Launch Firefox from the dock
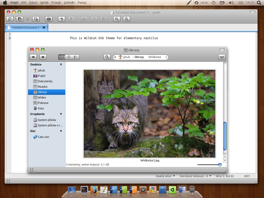The width and height of the screenshot is (264, 198). (x=94, y=190)
